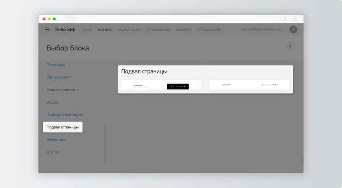
Task: Click the Выбор блока heading
Action: [x=67, y=48]
